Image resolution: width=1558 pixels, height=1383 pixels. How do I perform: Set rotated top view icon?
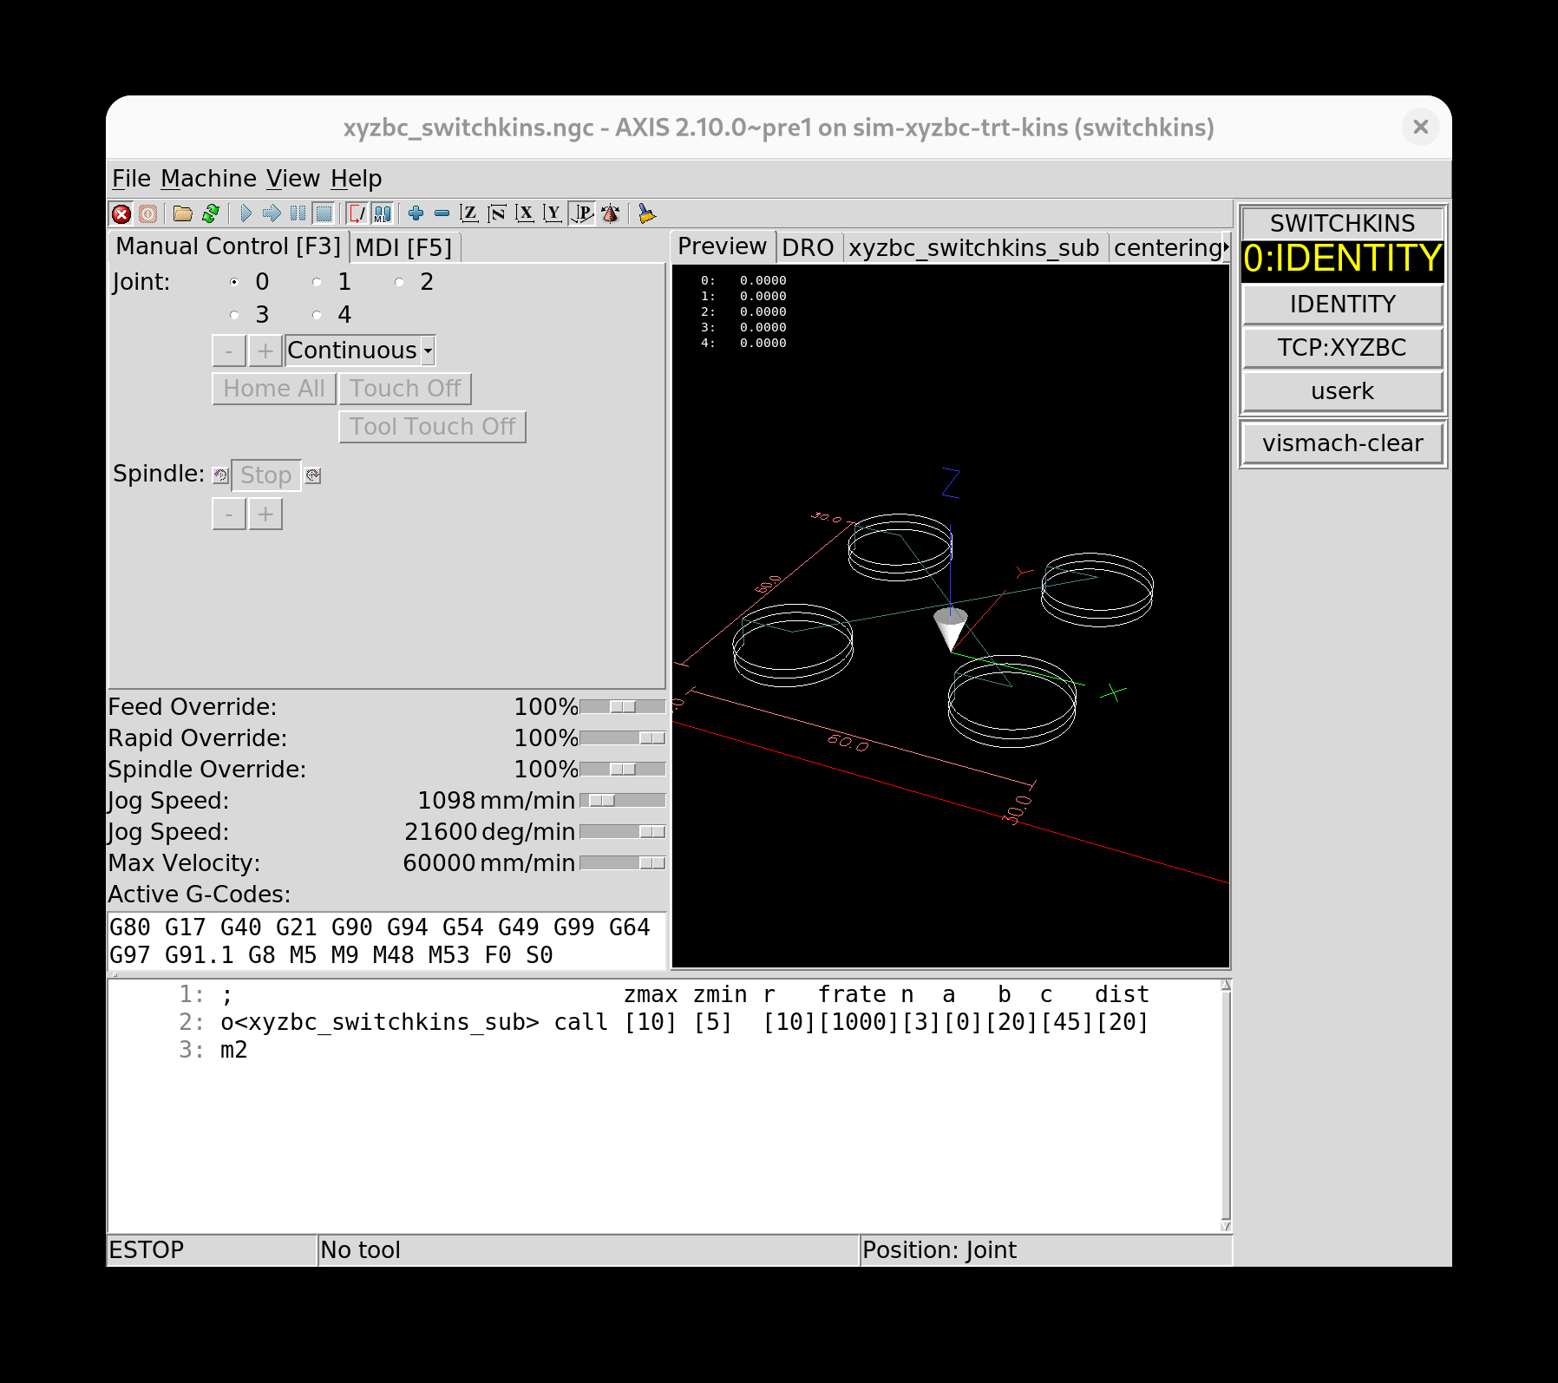point(497,213)
